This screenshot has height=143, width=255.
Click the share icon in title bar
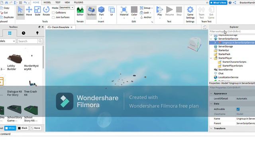coord(235,3)
